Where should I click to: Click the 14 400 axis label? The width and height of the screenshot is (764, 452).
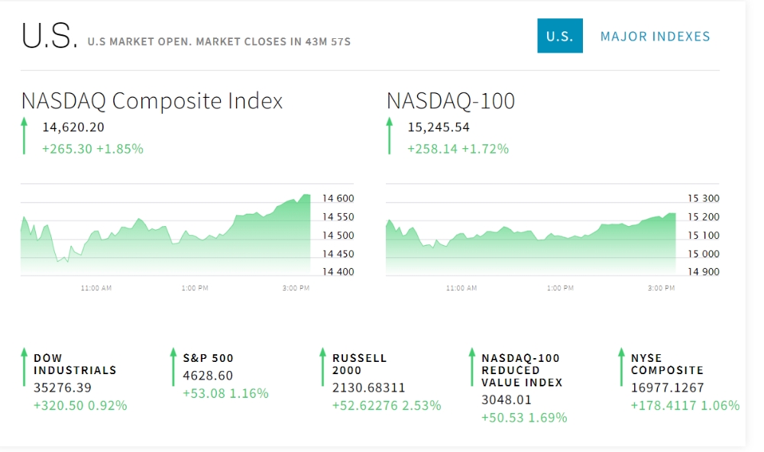[338, 272]
